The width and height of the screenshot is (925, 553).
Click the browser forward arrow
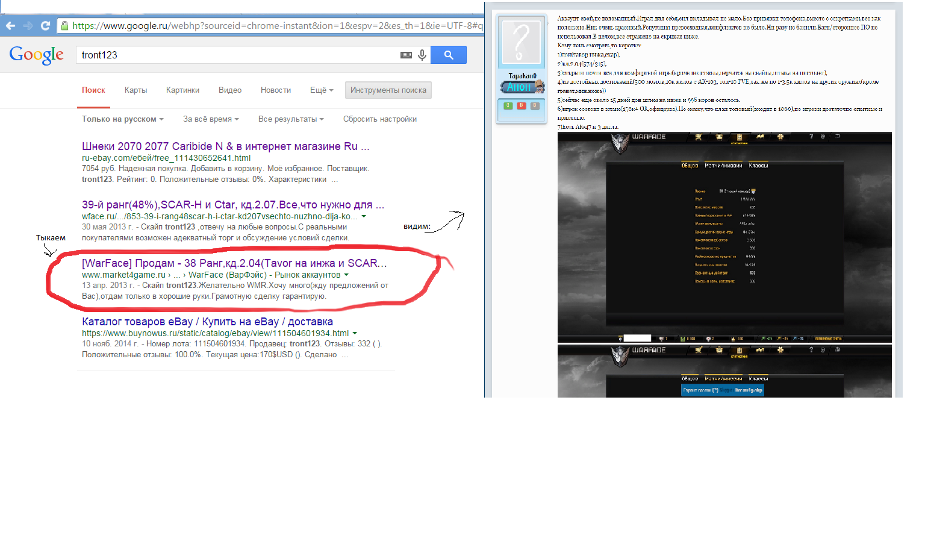(x=28, y=26)
